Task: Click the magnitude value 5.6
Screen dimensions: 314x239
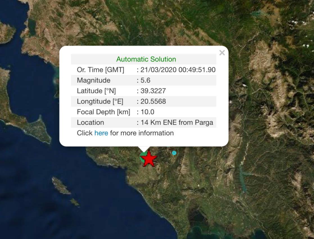Action: coord(145,80)
